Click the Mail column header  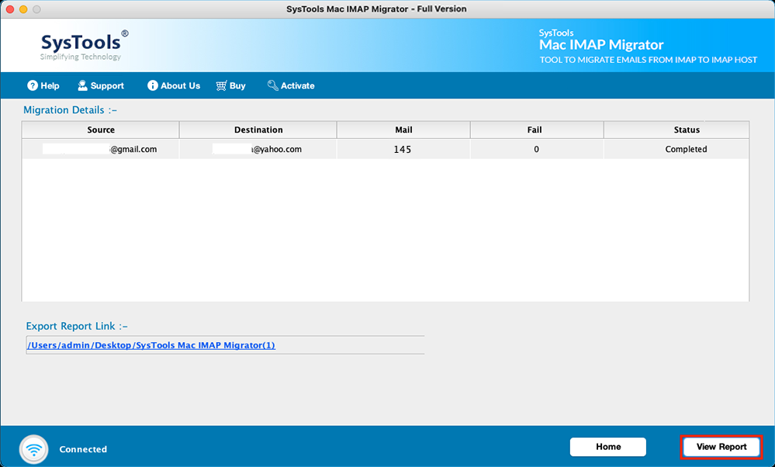coord(403,130)
